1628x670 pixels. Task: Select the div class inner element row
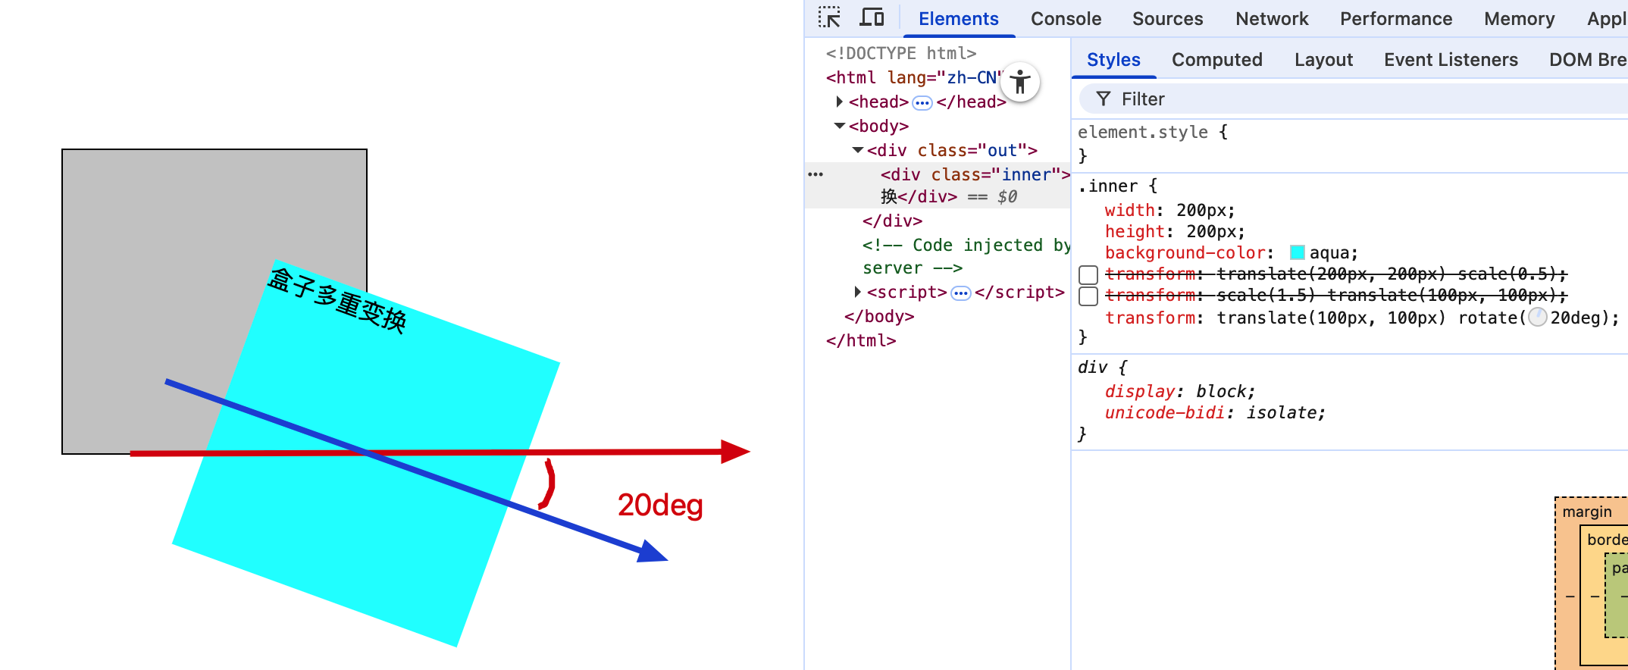938,185
